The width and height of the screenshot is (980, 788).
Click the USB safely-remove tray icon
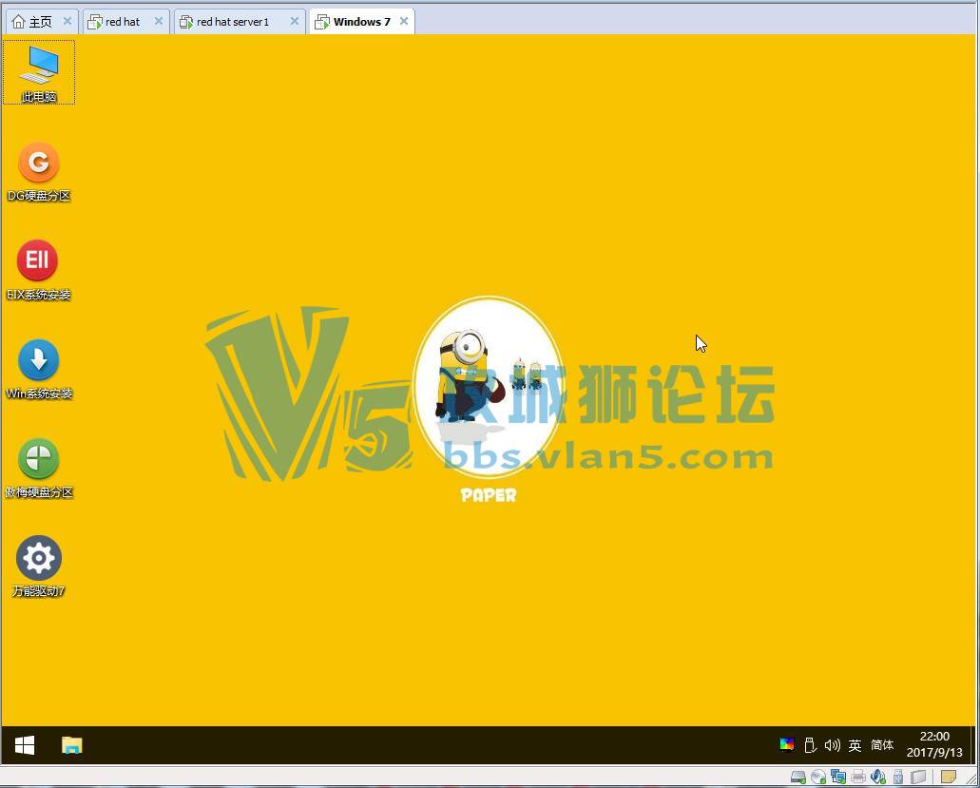pyautogui.click(x=810, y=745)
